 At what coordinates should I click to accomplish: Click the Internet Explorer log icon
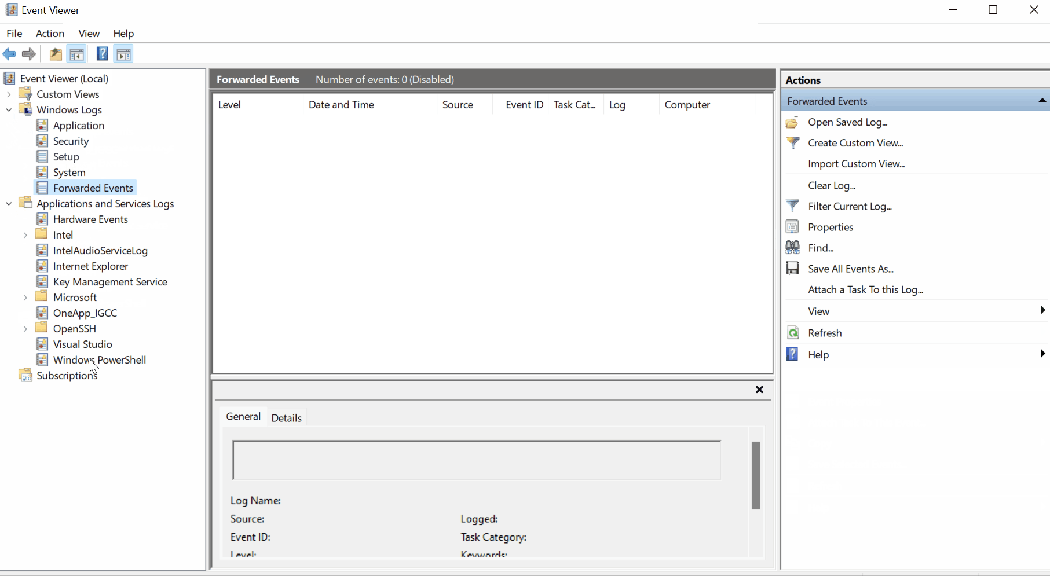pos(42,266)
